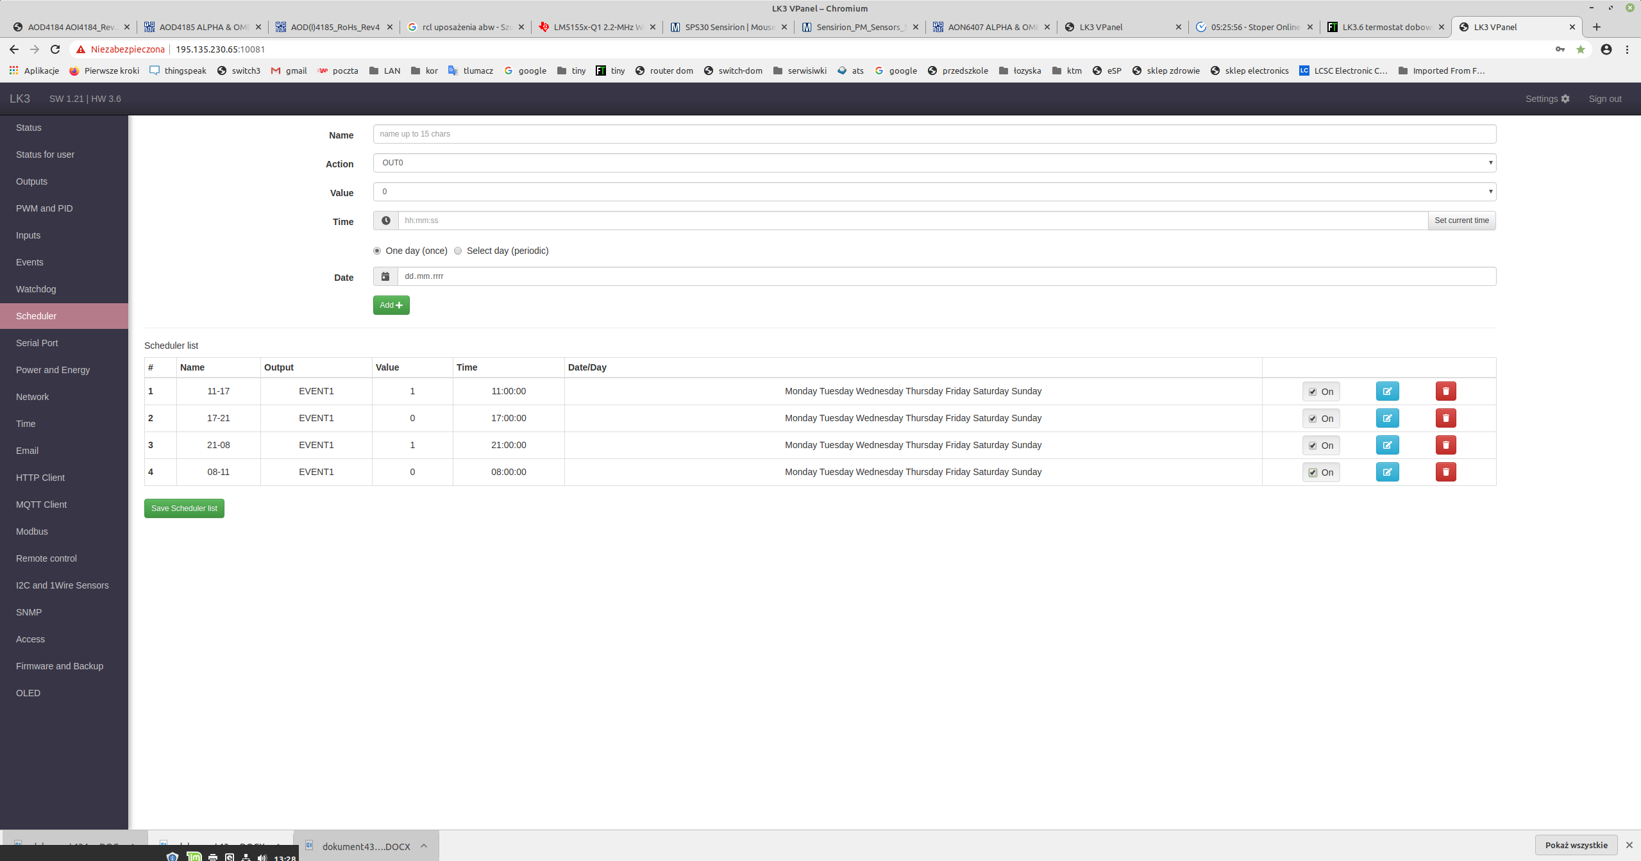Delete the 17-21 schedule entry
1641x861 pixels.
(x=1445, y=418)
